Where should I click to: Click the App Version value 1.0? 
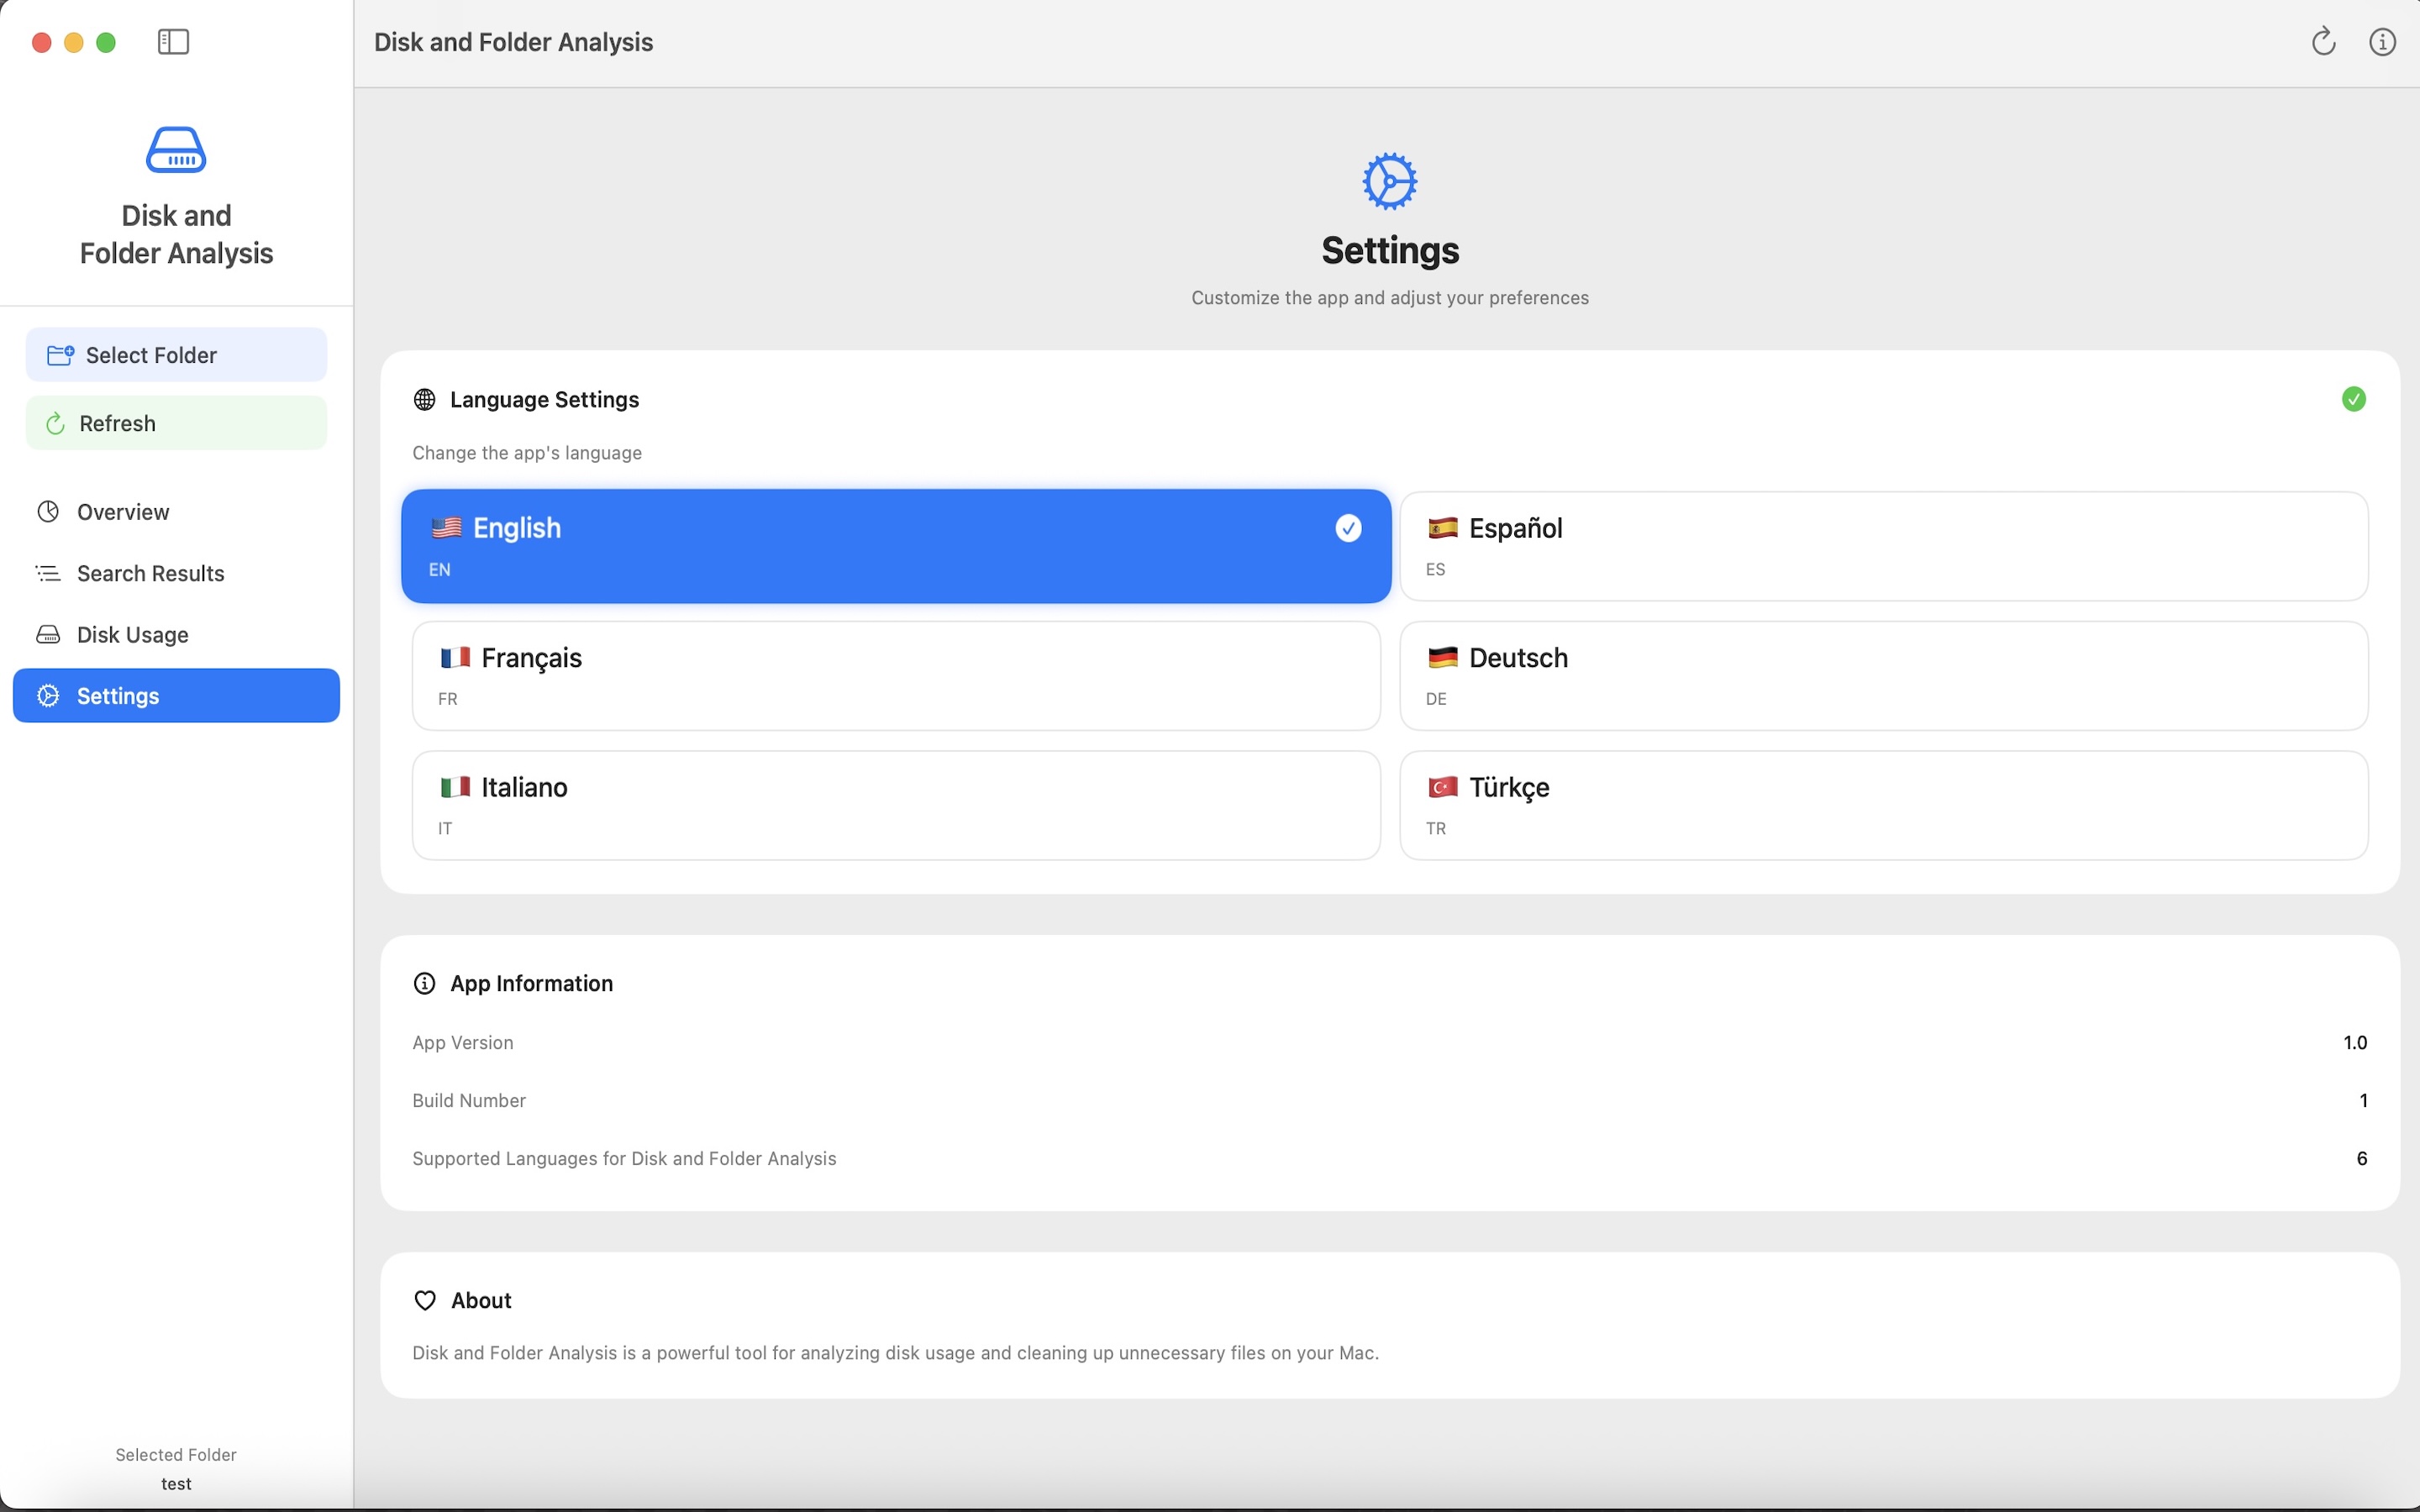2355,1043
